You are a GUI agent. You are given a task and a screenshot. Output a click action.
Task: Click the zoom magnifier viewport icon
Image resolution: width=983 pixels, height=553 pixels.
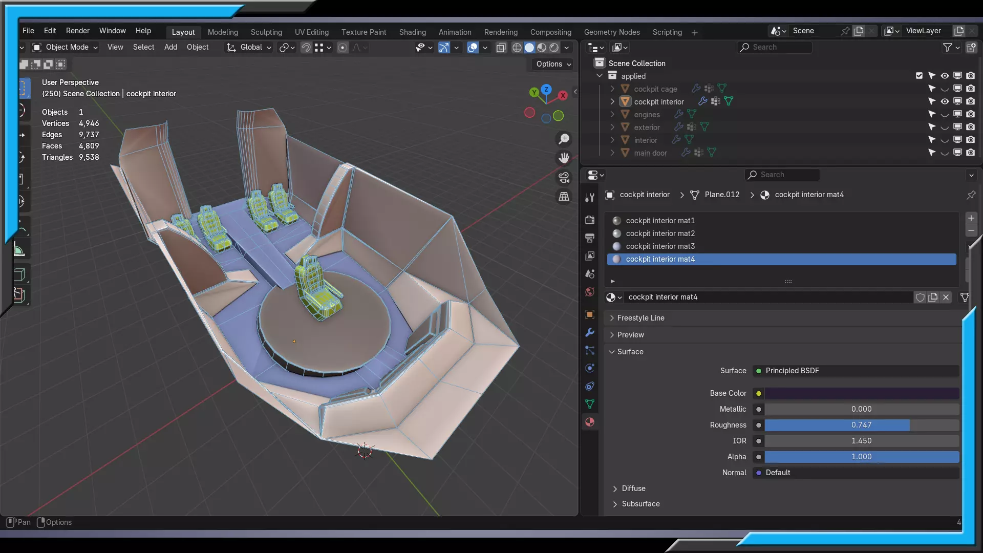[x=564, y=139]
